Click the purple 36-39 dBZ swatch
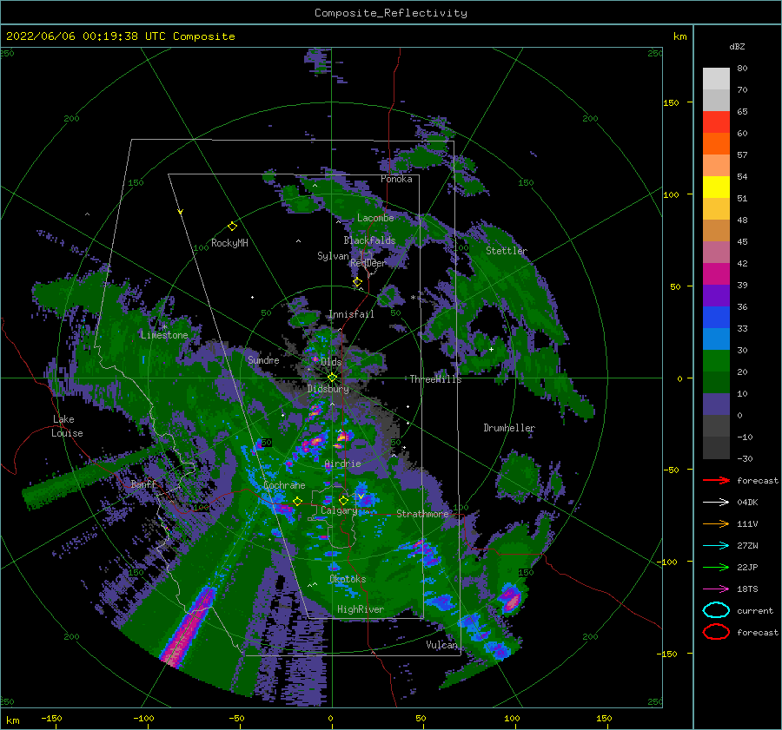 pos(716,296)
